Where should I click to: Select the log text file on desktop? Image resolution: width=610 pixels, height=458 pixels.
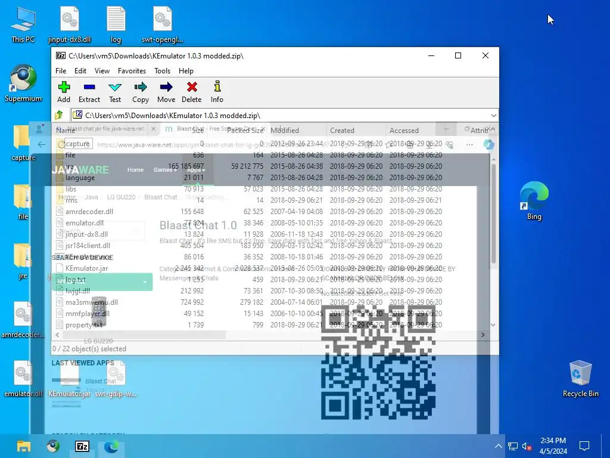pos(116,24)
